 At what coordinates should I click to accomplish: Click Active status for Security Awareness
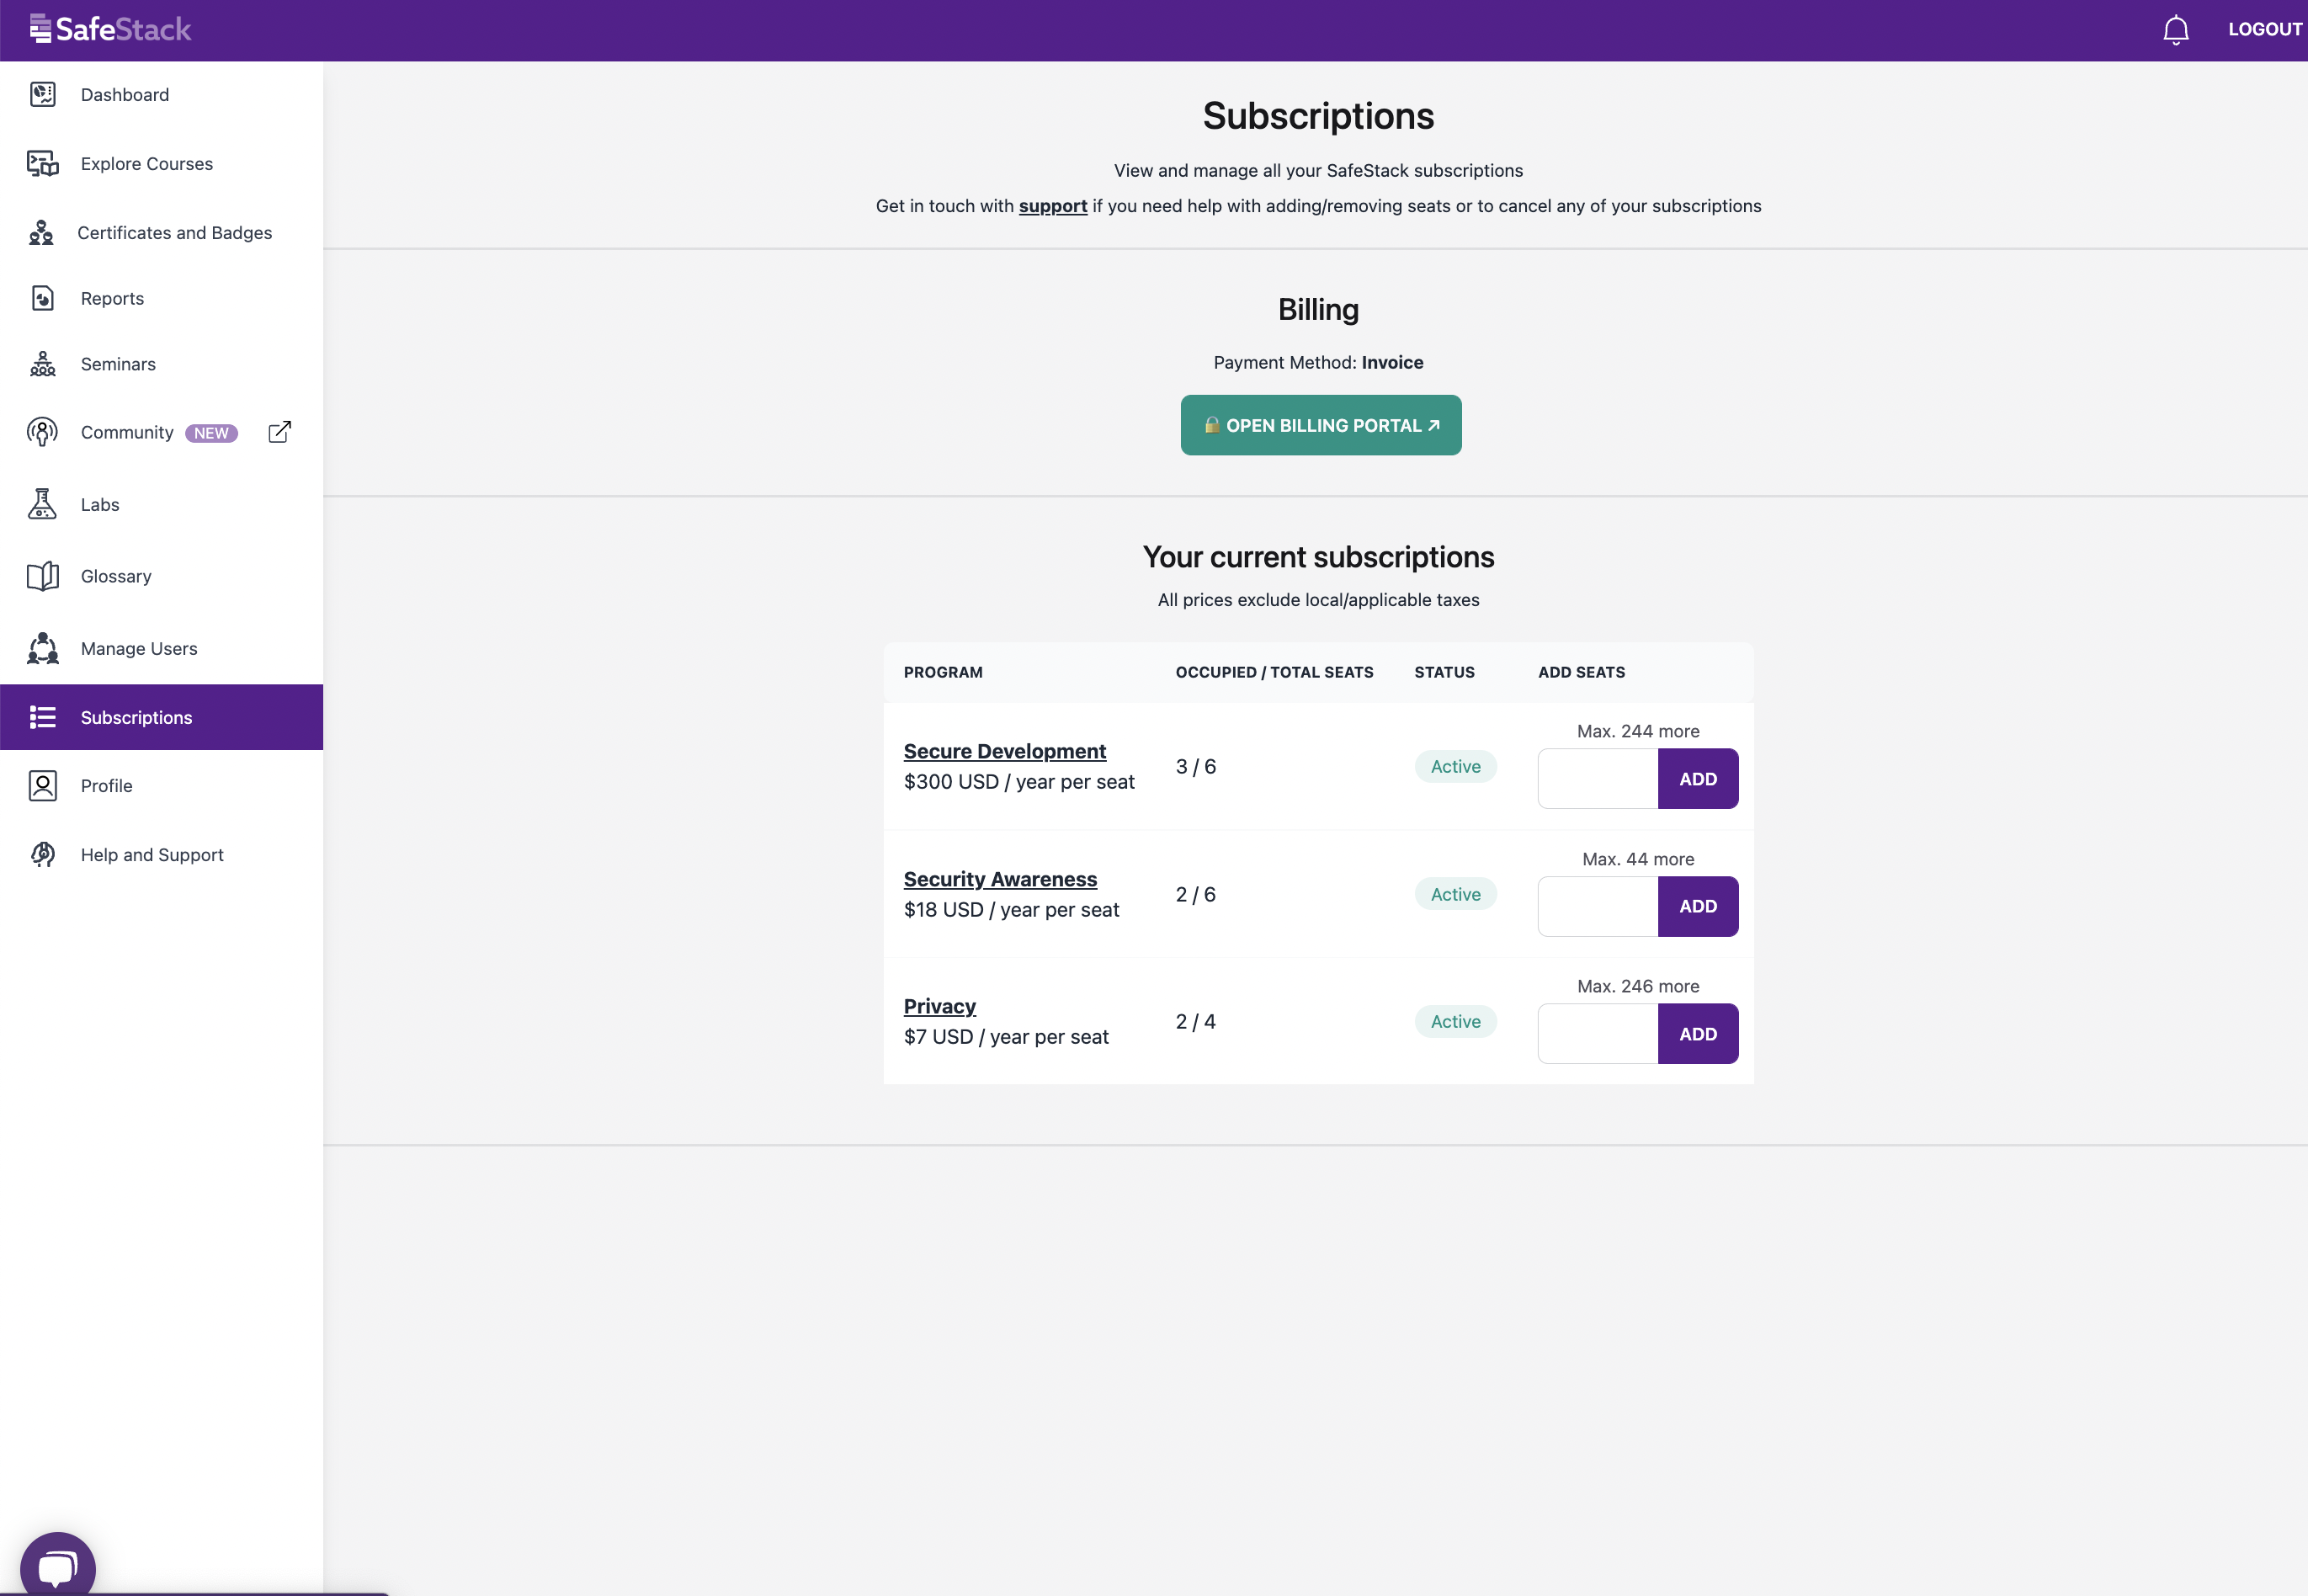pos(1455,894)
